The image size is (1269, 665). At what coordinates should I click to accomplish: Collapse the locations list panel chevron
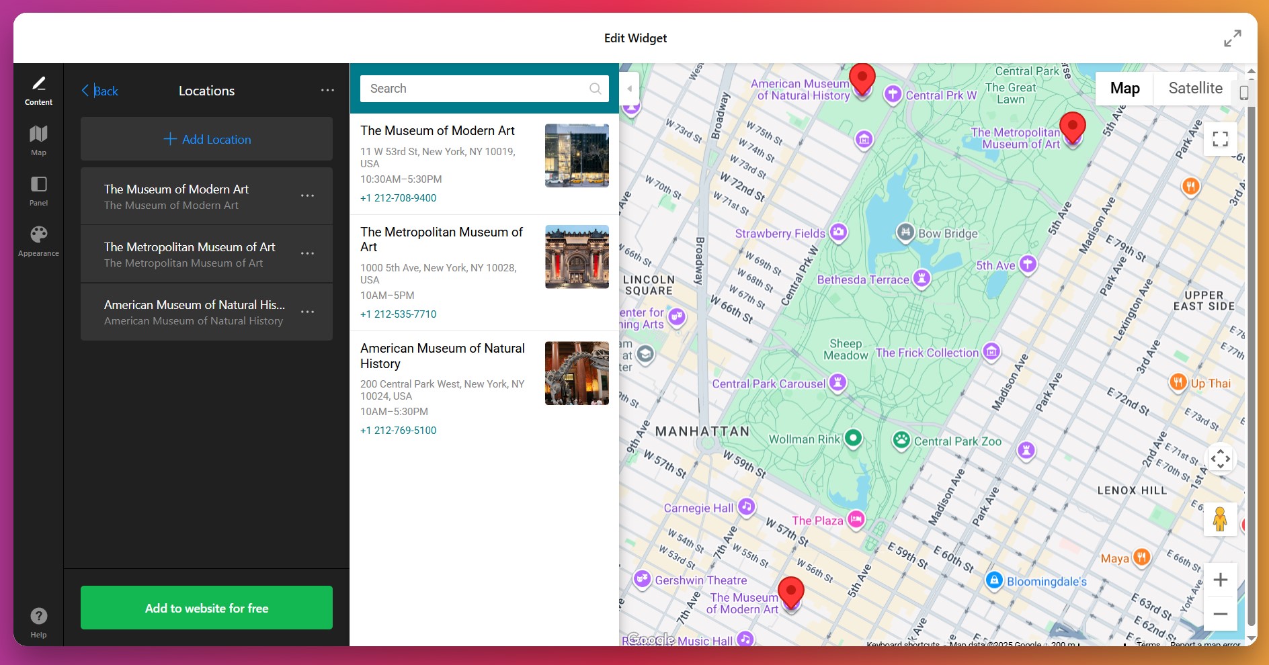[629, 88]
